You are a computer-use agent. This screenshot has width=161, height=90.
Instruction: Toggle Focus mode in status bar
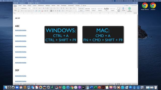coord(111,84)
